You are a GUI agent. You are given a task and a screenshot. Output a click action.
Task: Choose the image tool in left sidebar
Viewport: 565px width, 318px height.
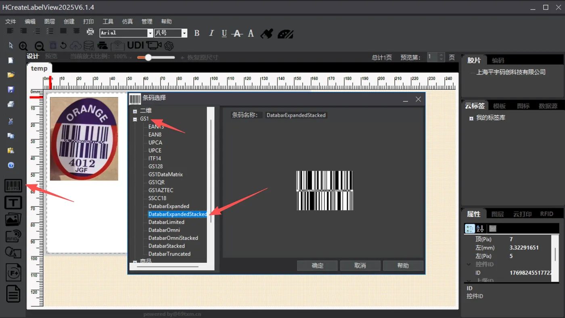pos(13,219)
